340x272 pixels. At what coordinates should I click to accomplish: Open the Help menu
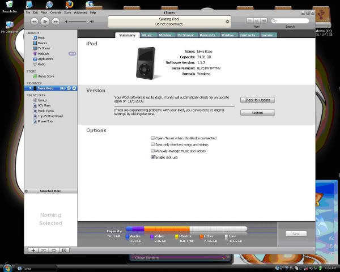coord(93,12)
